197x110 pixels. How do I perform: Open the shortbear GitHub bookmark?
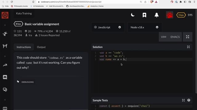75,6
